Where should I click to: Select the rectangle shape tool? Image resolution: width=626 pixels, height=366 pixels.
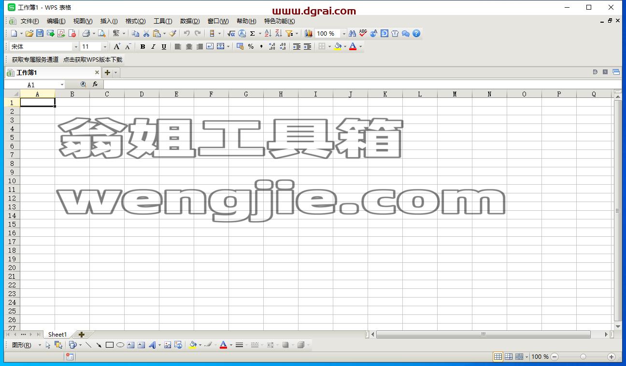[110, 345]
